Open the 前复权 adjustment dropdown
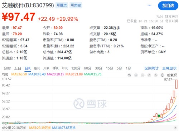The width and height of the screenshot is (179, 131). point(172,75)
